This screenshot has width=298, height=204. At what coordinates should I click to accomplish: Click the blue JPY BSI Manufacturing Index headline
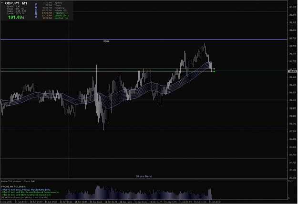click(26, 190)
